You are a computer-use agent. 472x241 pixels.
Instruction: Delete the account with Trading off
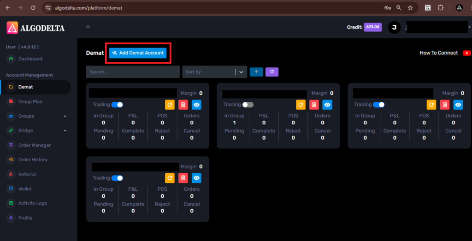coord(314,105)
